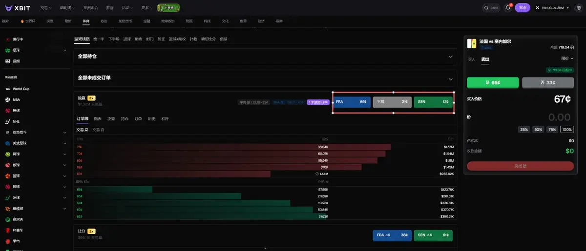Select 游戏线路 market tab
Viewport: 586px width, 251px height.
[x=82, y=39]
